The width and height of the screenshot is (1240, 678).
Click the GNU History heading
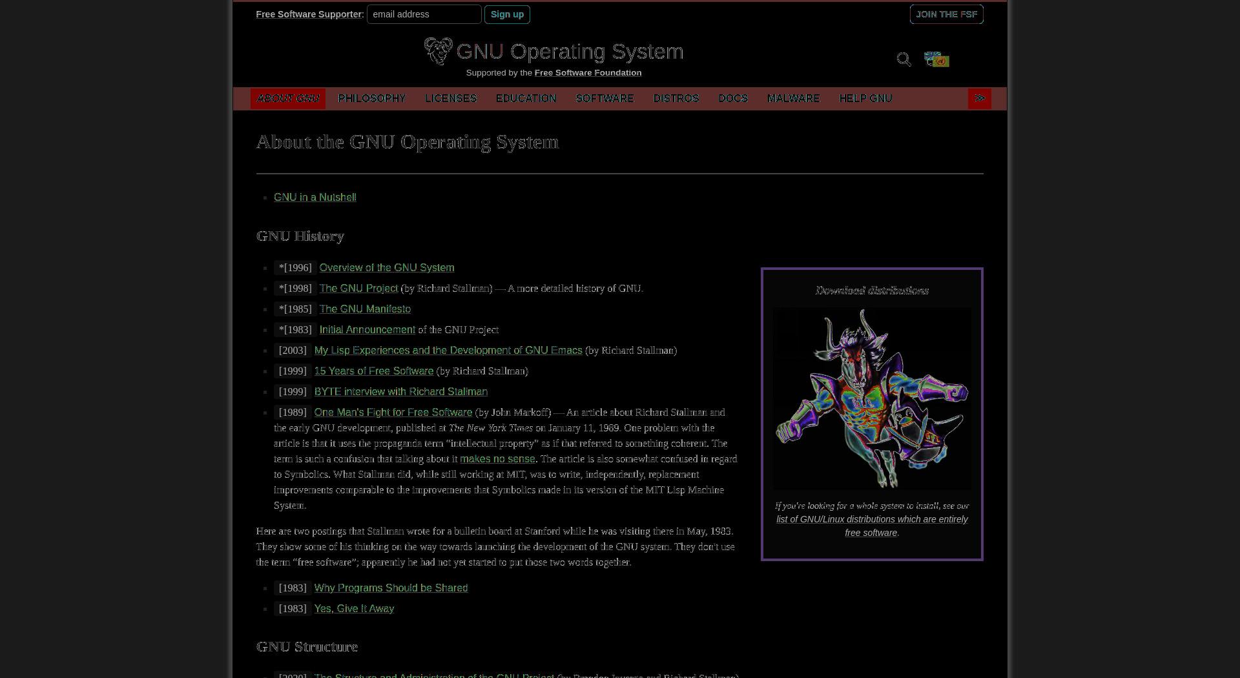(300, 236)
